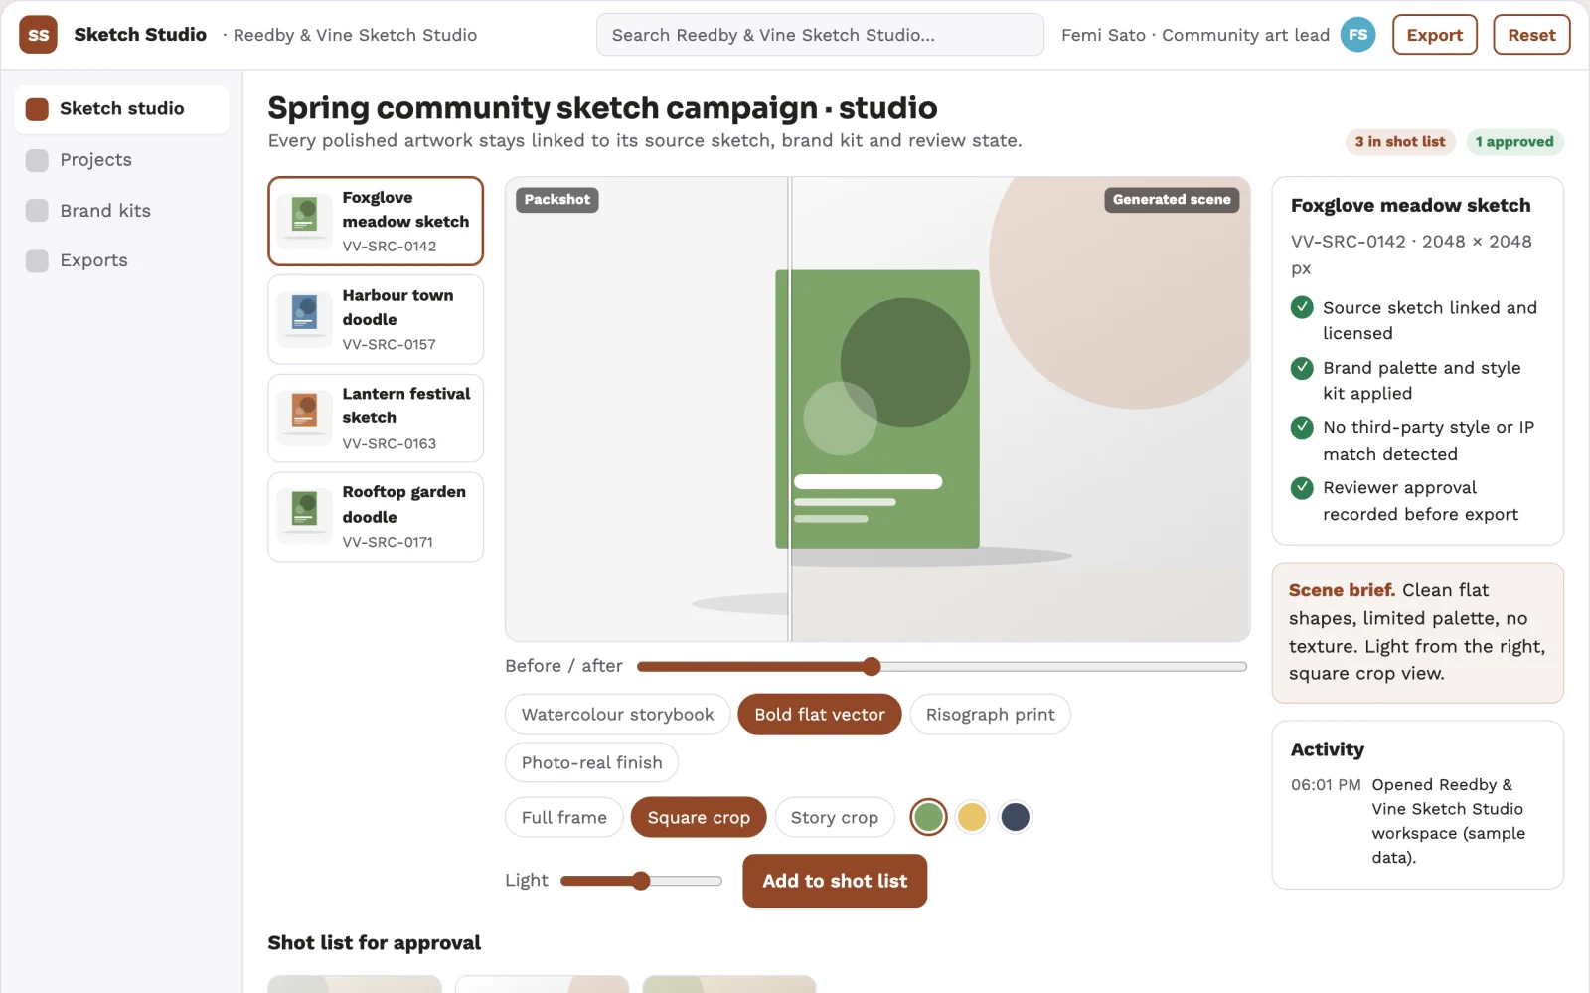Click the Generated scene label on preview
Image resolution: width=1590 pixels, height=993 pixels.
click(1172, 200)
